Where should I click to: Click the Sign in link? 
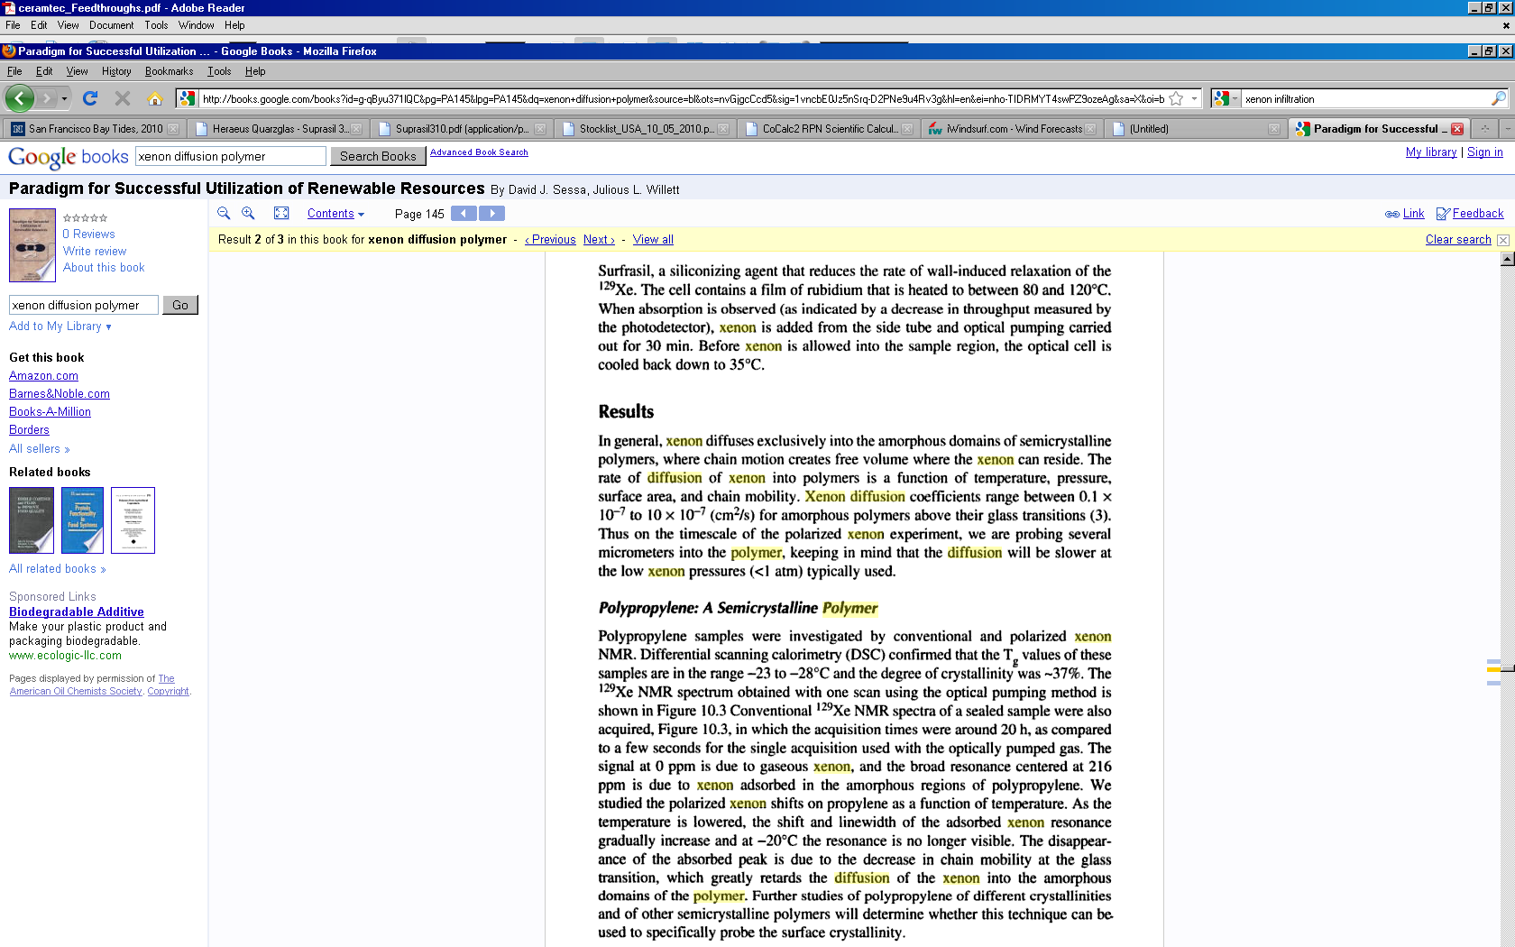pos(1485,152)
